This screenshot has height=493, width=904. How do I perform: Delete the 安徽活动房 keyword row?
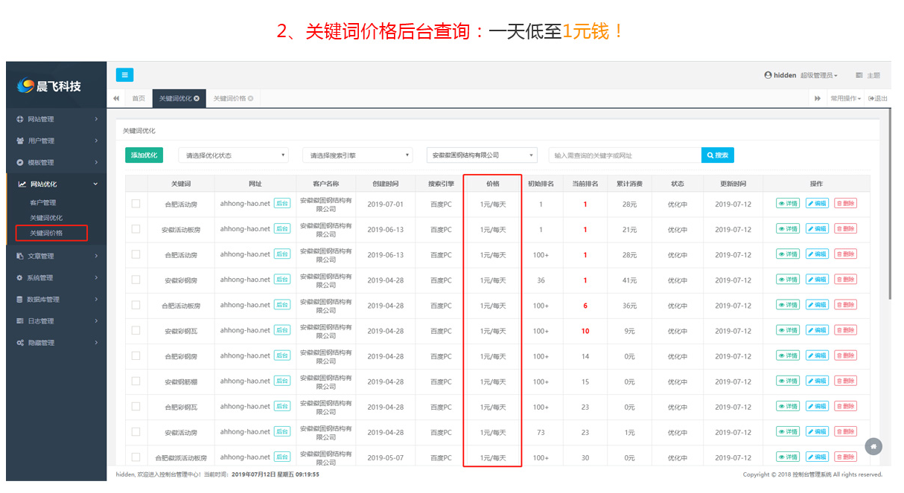[x=845, y=431]
